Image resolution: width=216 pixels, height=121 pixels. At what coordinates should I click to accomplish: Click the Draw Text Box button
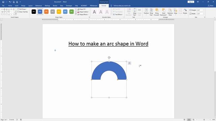click(x=23, y=12)
